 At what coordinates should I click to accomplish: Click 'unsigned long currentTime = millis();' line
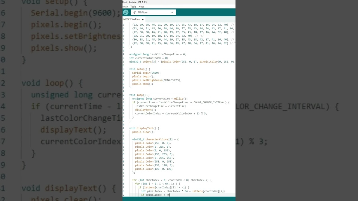pyautogui.click(x=160, y=99)
